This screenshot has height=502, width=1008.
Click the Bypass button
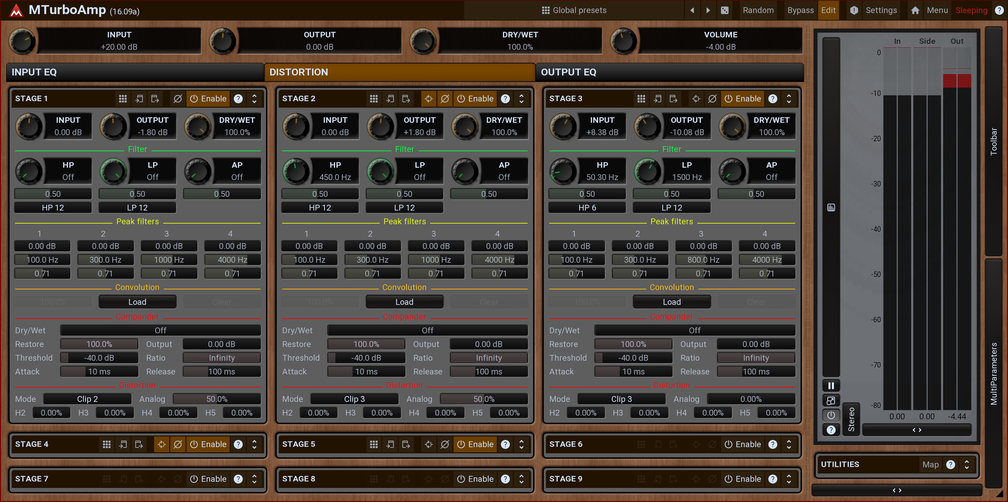800,11
